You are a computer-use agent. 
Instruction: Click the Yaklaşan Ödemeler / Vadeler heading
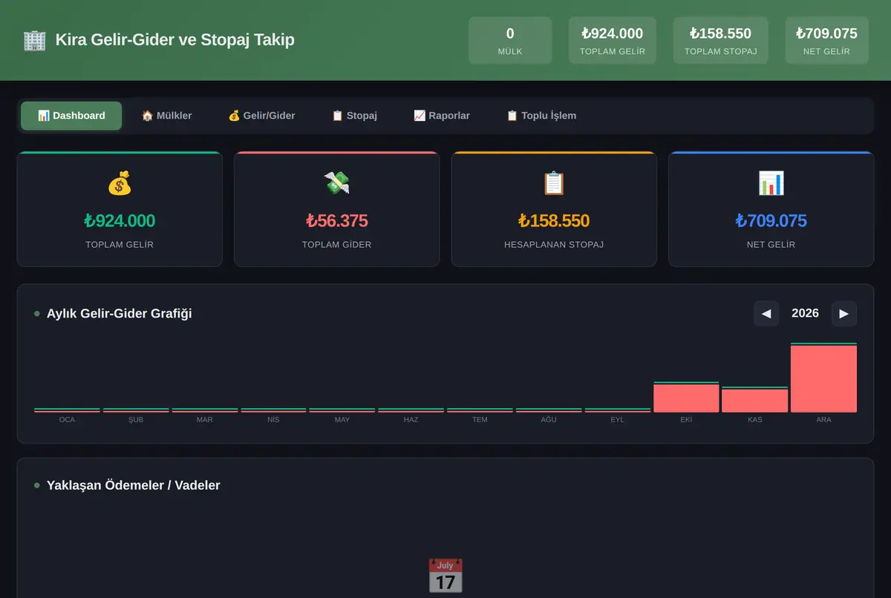click(134, 485)
